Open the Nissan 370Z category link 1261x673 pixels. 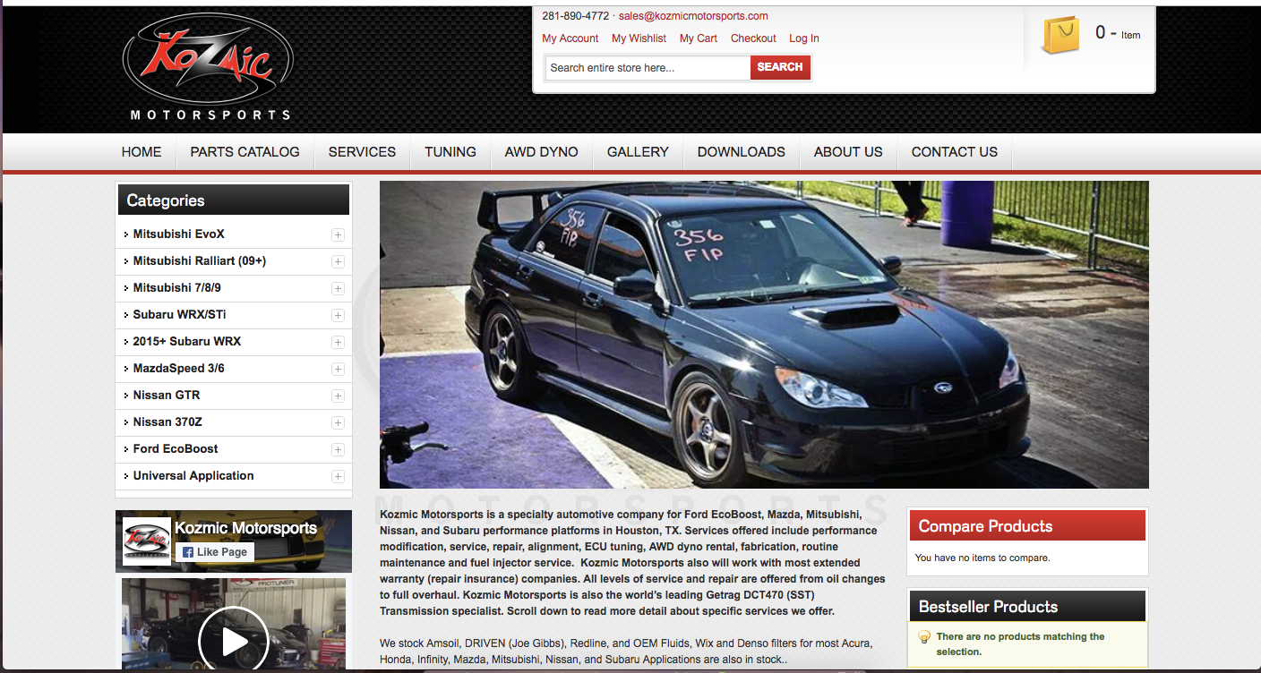168,422
